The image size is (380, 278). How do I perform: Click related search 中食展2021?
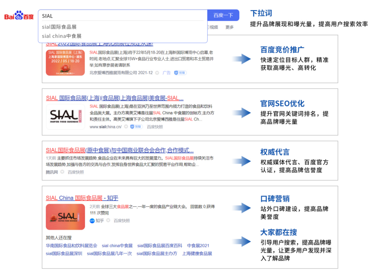point(198,246)
